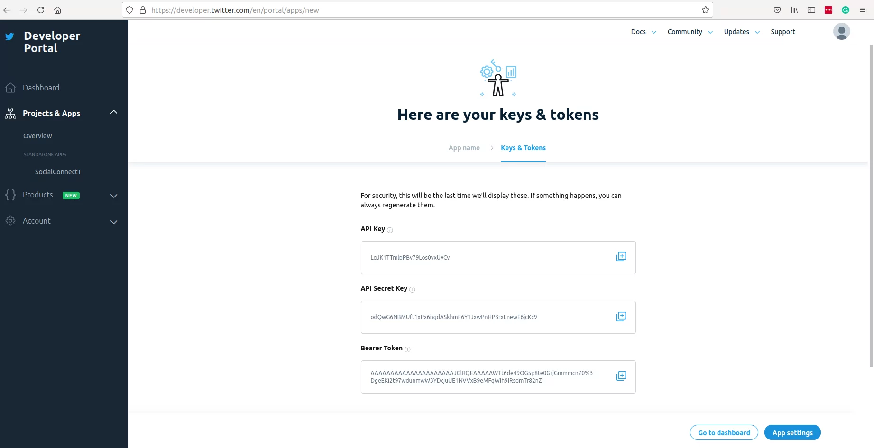874x448 pixels.
Task: Click the "Here are your keys & tokens" heading
Action: (x=498, y=115)
